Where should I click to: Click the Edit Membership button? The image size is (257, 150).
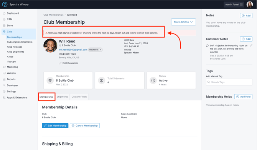click(x=55, y=126)
